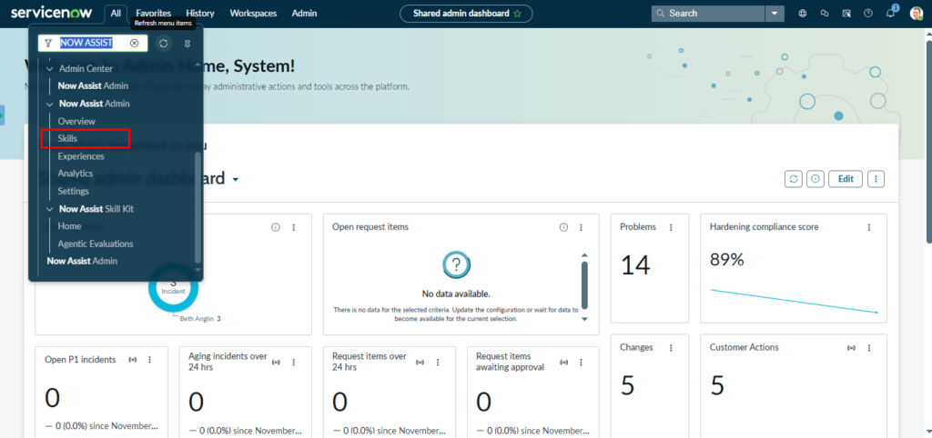Refresh the dashboard using the refresh icon
932x438 pixels.
[793, 179]
